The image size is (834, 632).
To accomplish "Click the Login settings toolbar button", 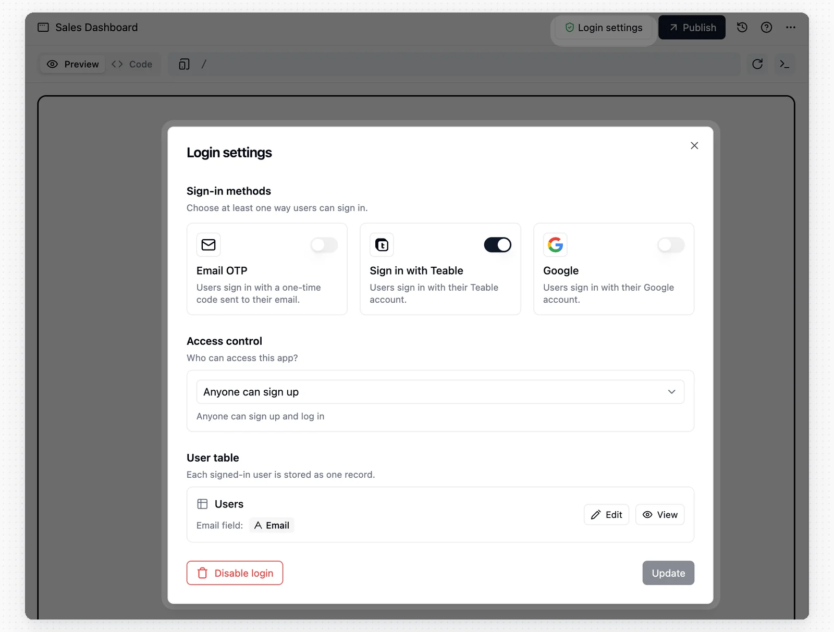I will point(604,28).
